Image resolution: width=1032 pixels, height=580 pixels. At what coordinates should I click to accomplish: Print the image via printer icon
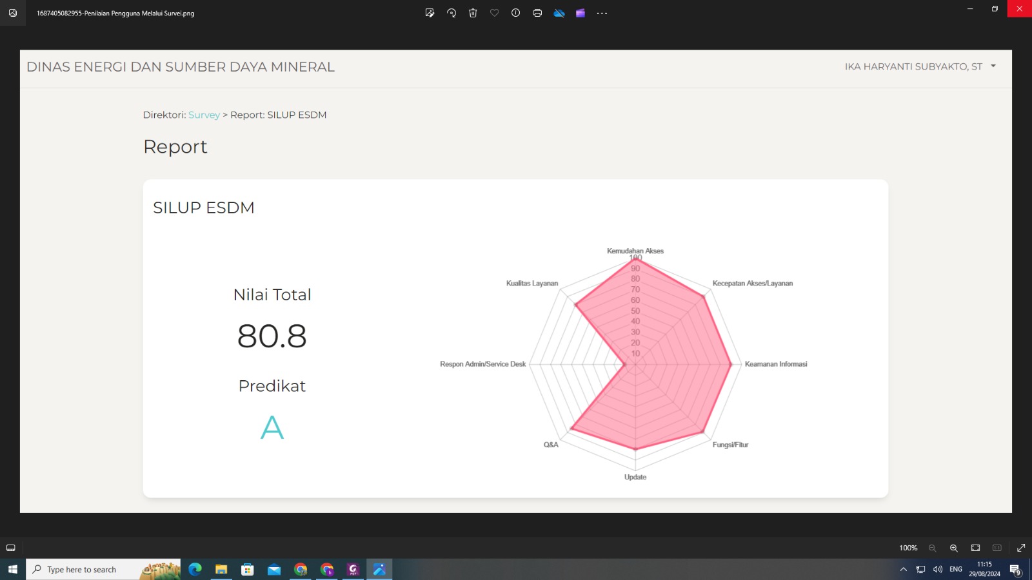click(537, 13)
